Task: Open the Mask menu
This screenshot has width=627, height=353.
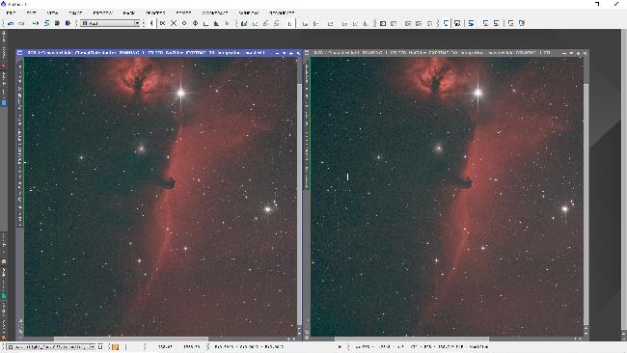Action: pyautogui.click(x=128, y=13)
